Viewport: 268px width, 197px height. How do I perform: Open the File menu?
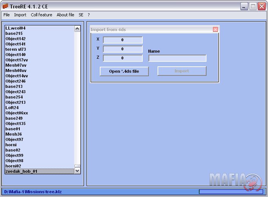click(x=6, y=15)
